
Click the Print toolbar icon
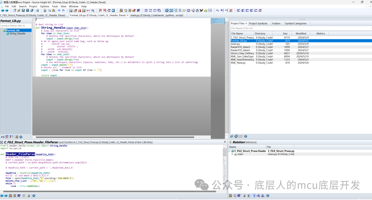pyautogui.click(x=37, y=10)
